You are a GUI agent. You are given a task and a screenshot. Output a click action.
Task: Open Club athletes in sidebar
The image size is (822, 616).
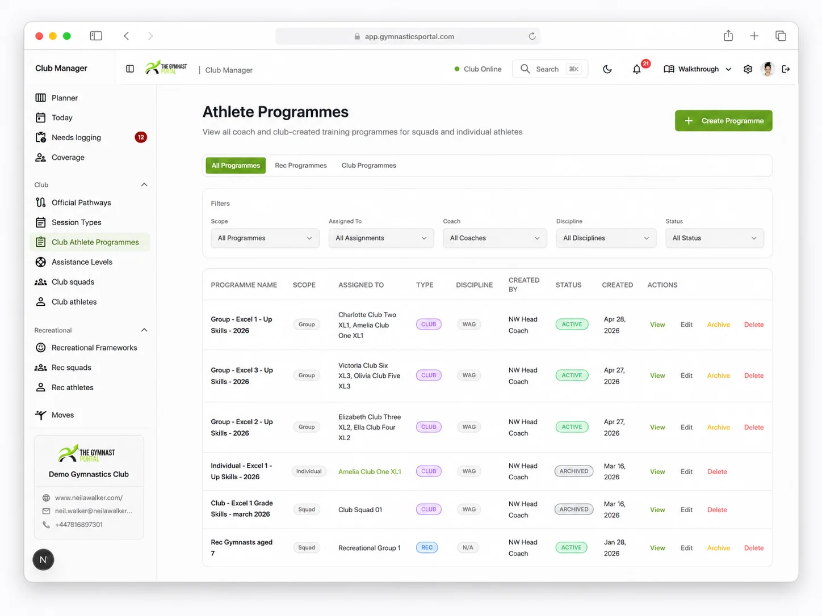tap(90, 302)
